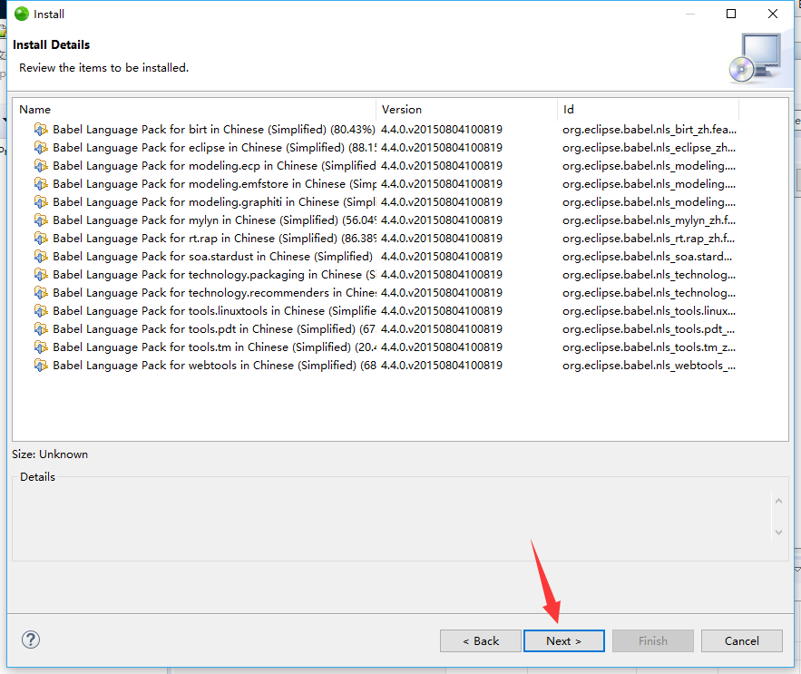Click the rt.rap language pack feature icon
Viewport: 801px width, 674px height.
[x=41, y=239]
